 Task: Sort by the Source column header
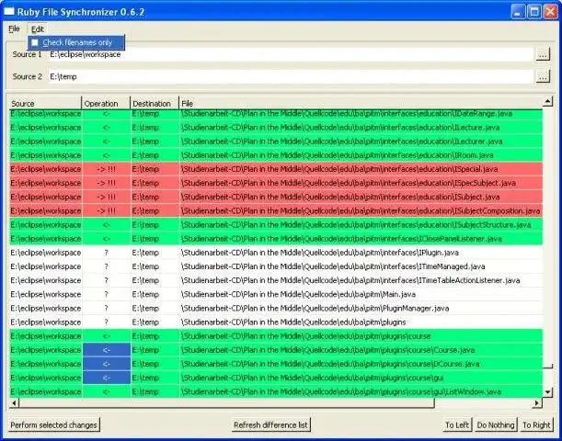click(x=45, y=104)
